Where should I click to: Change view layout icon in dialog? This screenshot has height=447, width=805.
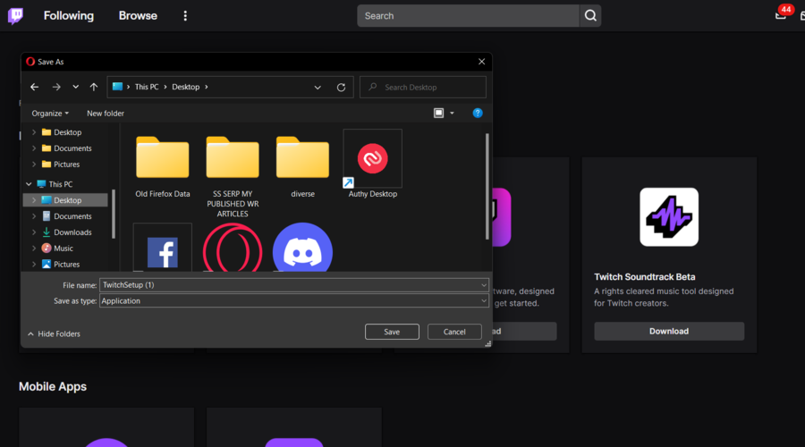[438, 113]
